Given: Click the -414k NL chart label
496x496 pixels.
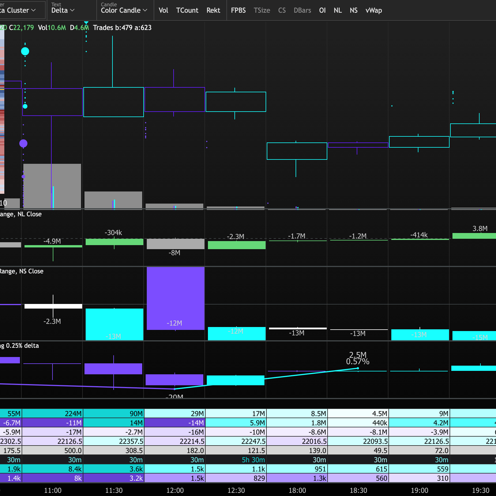Looking at the screenshot, I should coord(419,235).
